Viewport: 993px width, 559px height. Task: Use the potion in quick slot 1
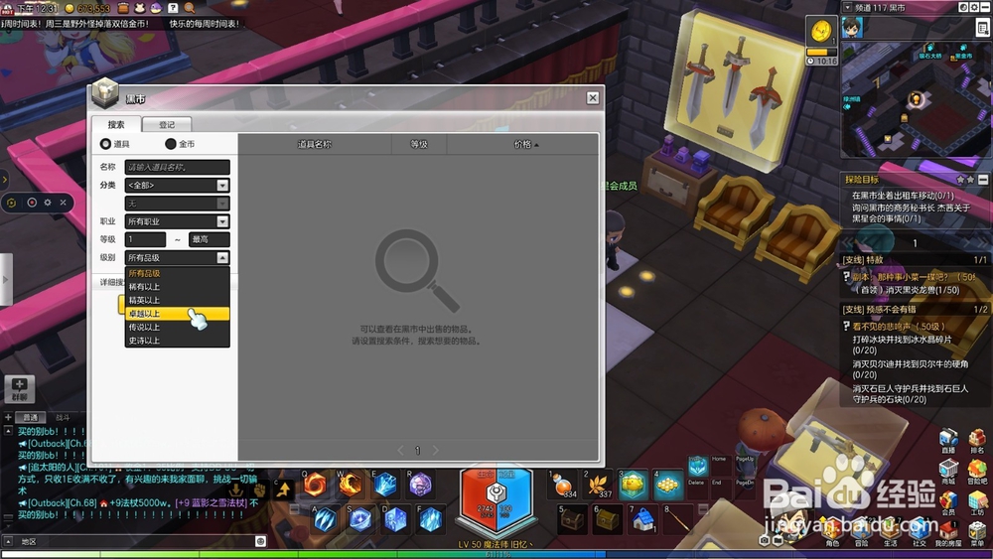pyautogui.click(x=562, y=485)
